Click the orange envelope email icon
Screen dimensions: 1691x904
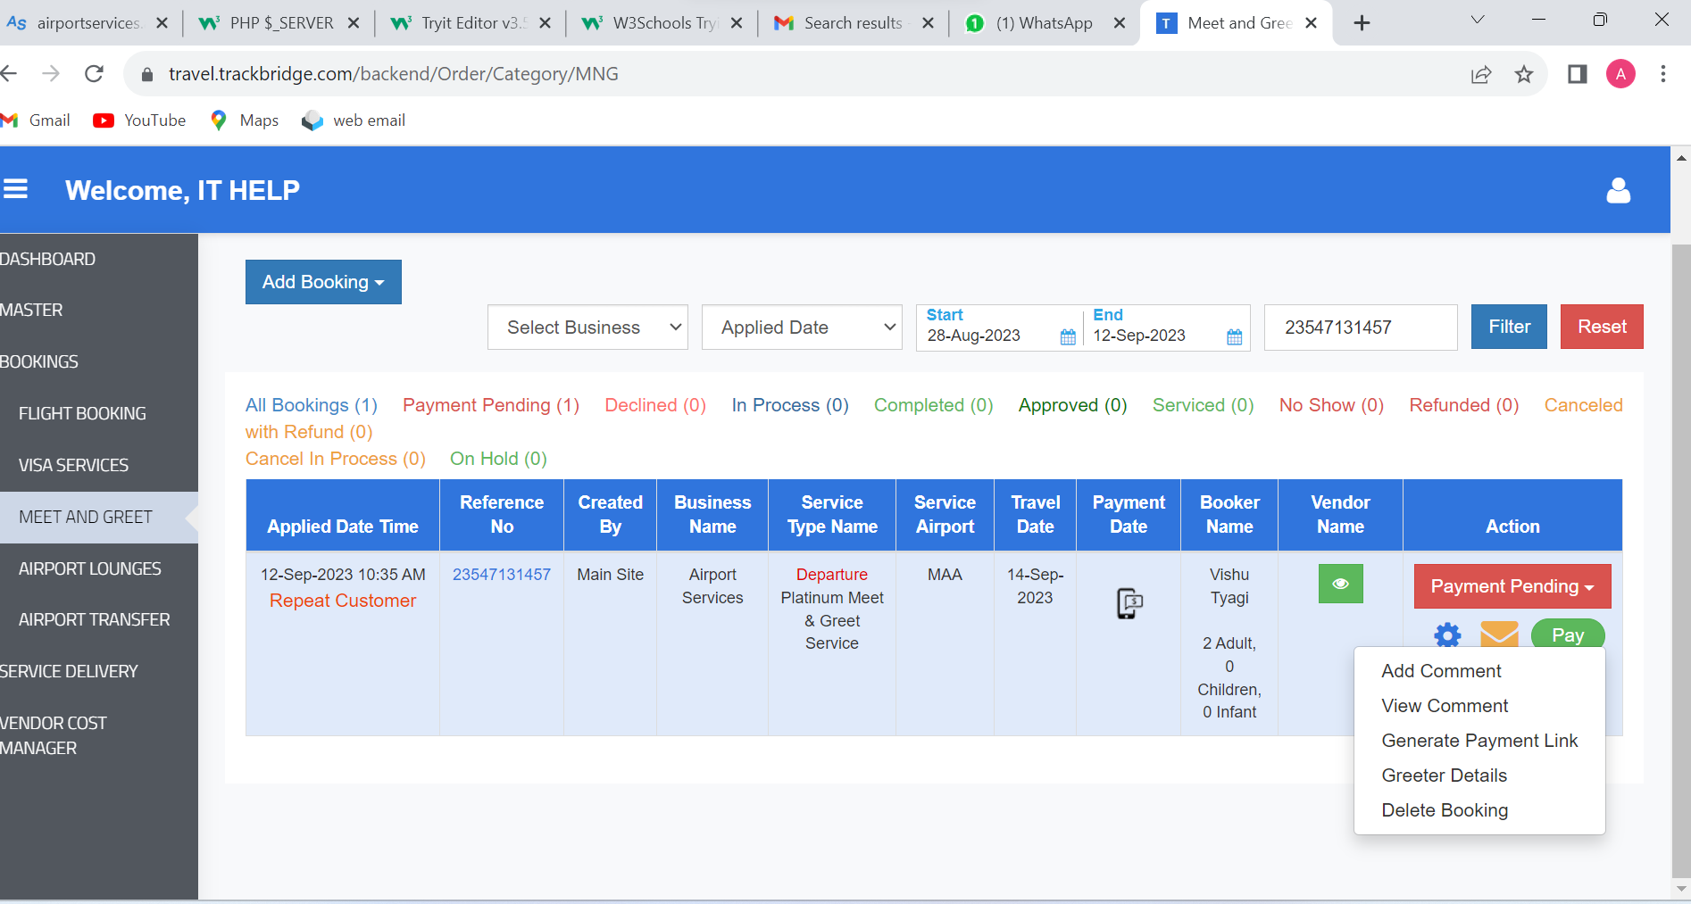[x=1499, y=634]
